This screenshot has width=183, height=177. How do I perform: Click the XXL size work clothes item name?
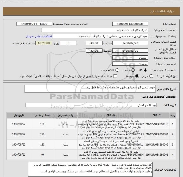point(111,124)
